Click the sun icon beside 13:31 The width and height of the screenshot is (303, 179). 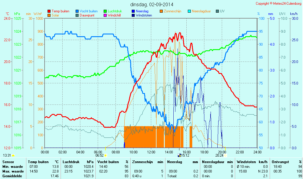(x=13, y=155)
